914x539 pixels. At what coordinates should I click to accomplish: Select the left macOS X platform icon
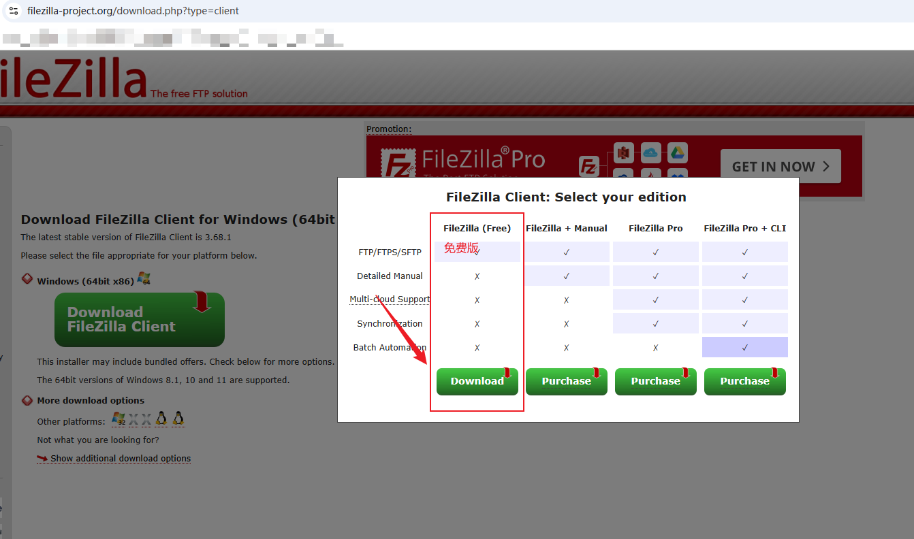pos(134,420)
